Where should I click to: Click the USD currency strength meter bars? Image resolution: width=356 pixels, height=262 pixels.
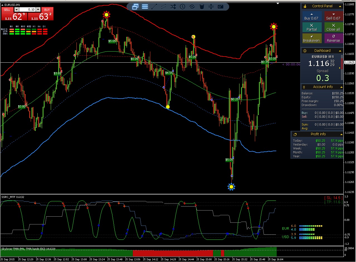(x=311, y=236)
